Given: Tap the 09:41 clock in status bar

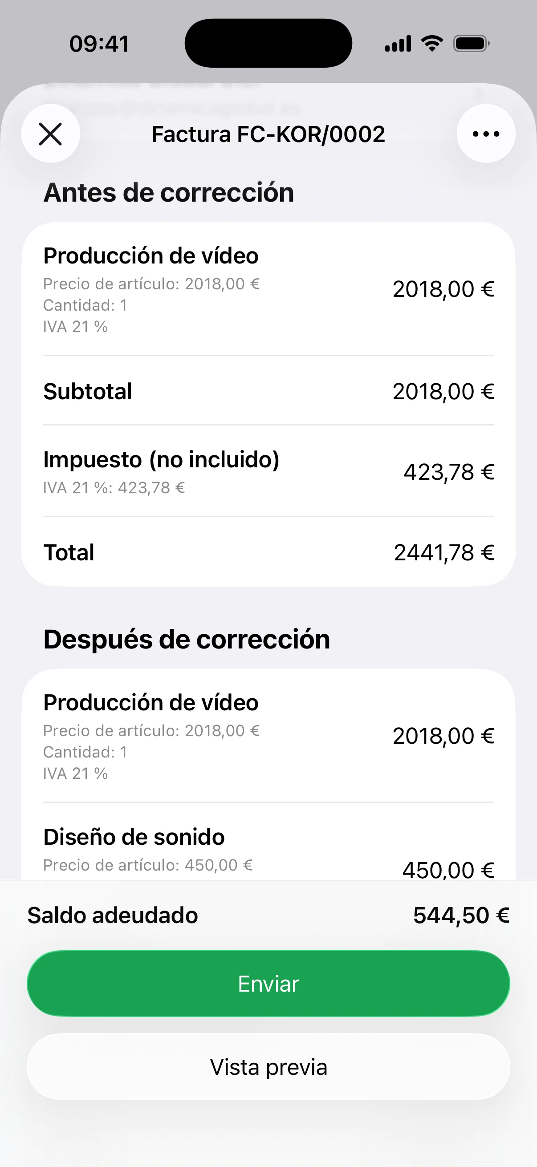Looking at the screenshot, I should 99,44.
